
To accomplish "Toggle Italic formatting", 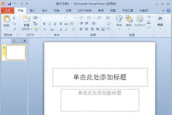I will click(50, 24).
